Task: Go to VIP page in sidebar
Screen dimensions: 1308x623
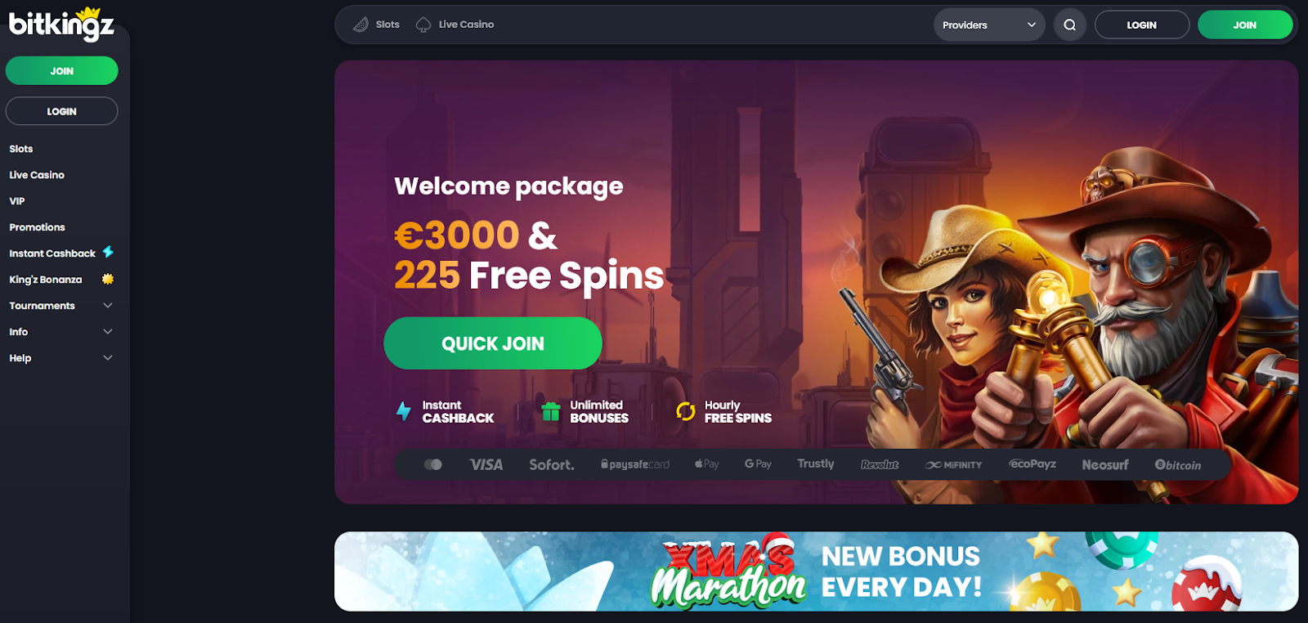Action: coord(17,201)
